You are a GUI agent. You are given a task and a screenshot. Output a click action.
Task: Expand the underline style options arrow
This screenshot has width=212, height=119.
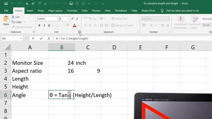tap(53, 25)
